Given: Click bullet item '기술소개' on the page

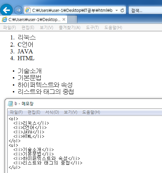Looking at the screenshot, I should (x=30, y=71).
